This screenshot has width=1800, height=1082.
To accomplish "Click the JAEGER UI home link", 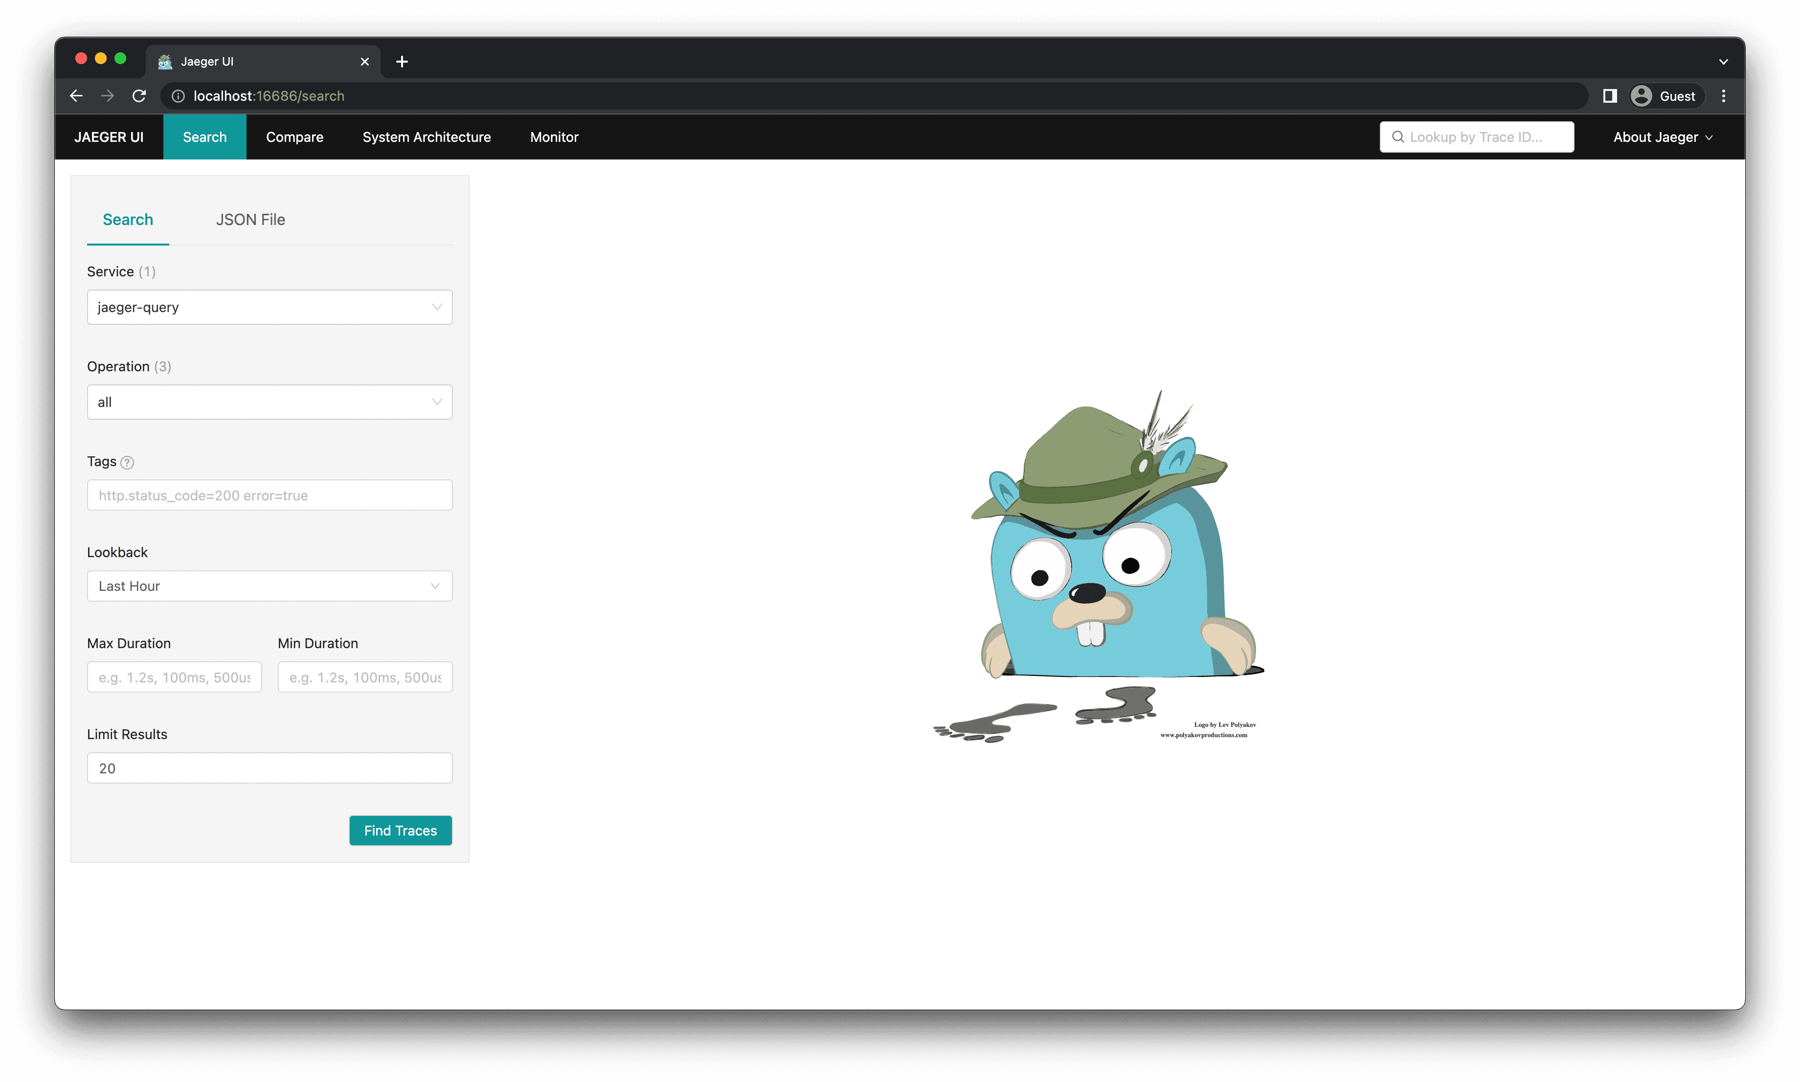I will [109, 137].
